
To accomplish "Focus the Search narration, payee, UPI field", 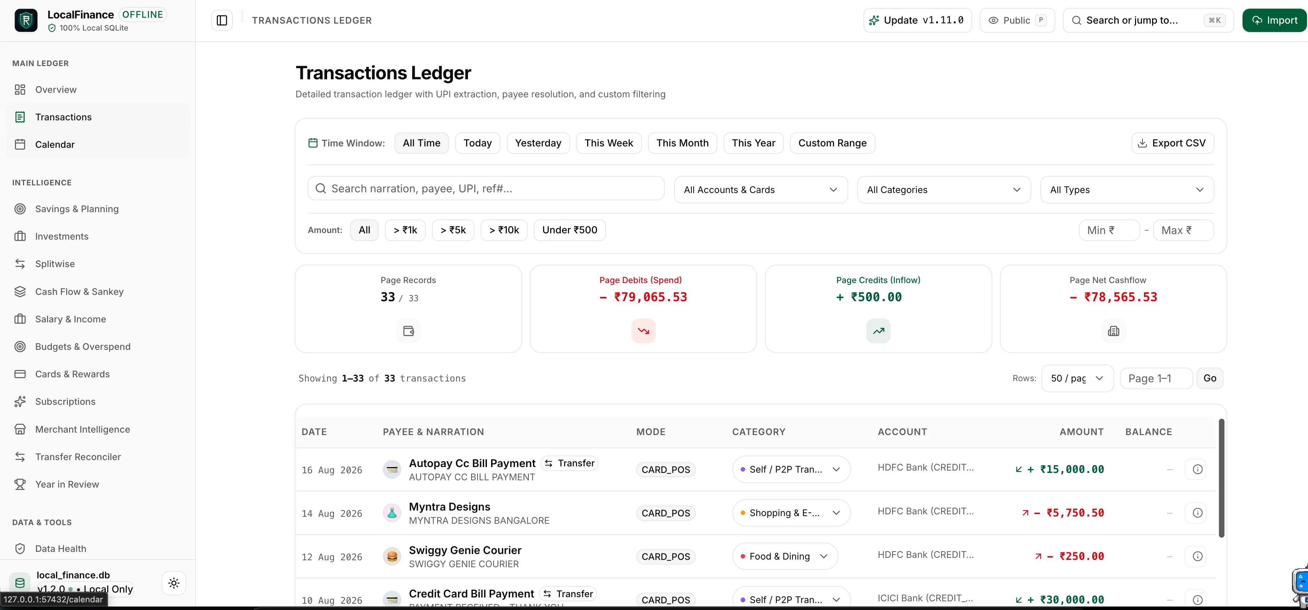I will click(x=486, y=189).
